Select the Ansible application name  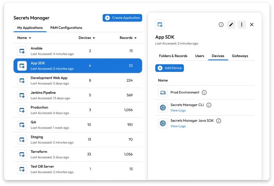pyautogui.click(x=37, y=48)
